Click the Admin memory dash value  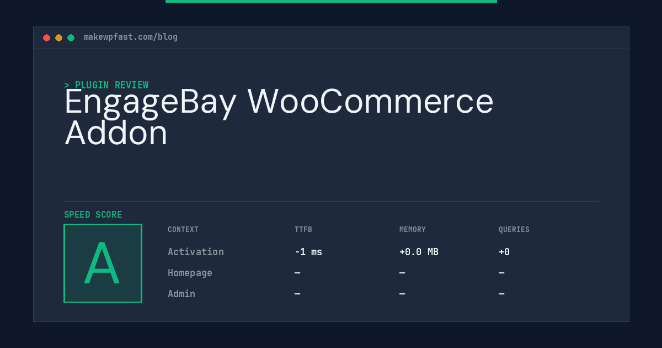point(402,294)
